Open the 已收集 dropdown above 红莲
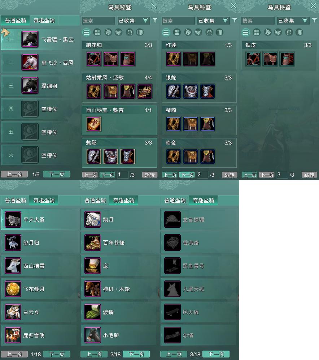This screenshot has width=319, height=360. [x=213, y=21]
